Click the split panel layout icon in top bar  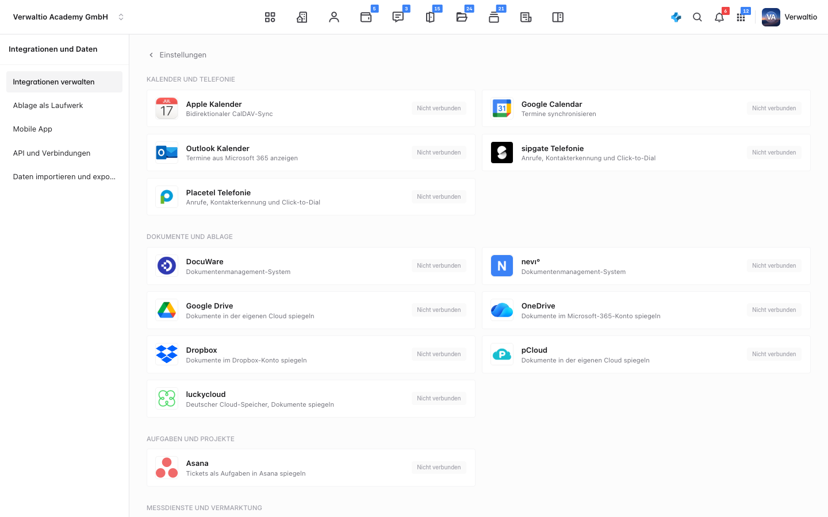pos(558,17)
